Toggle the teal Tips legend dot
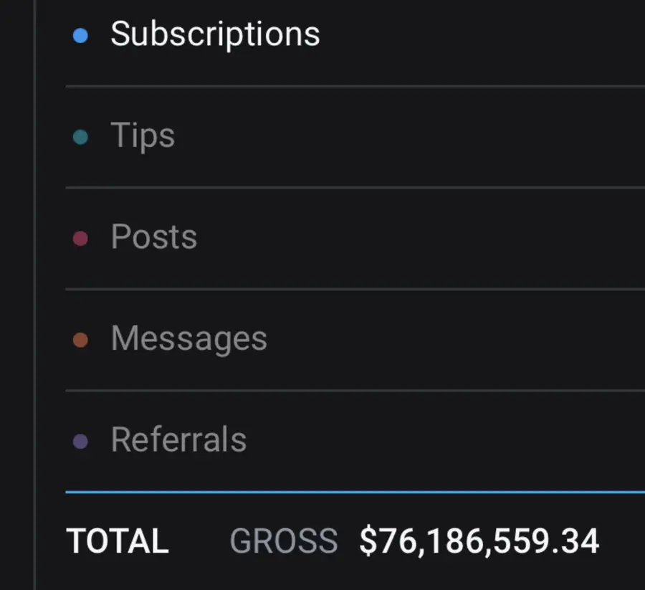The width and height of the screenshot is (645, 590). click(81, 136)
